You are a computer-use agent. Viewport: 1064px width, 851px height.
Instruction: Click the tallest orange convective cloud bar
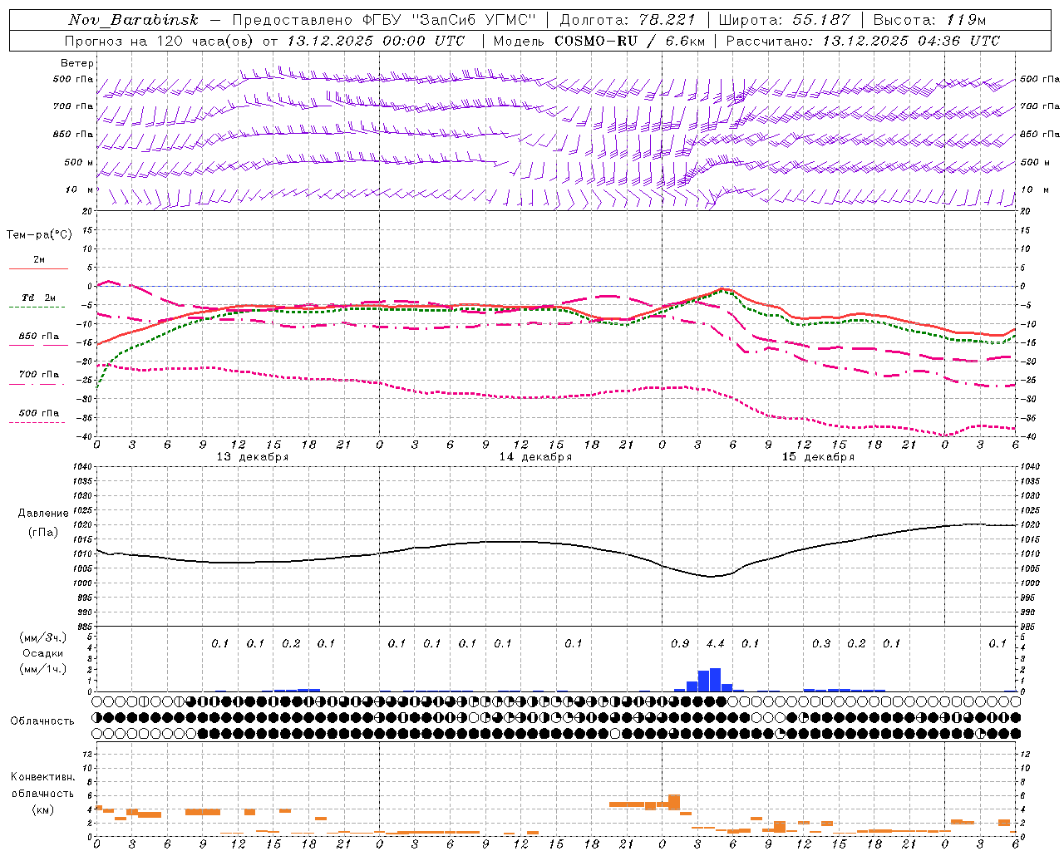[x=674, y=803]
